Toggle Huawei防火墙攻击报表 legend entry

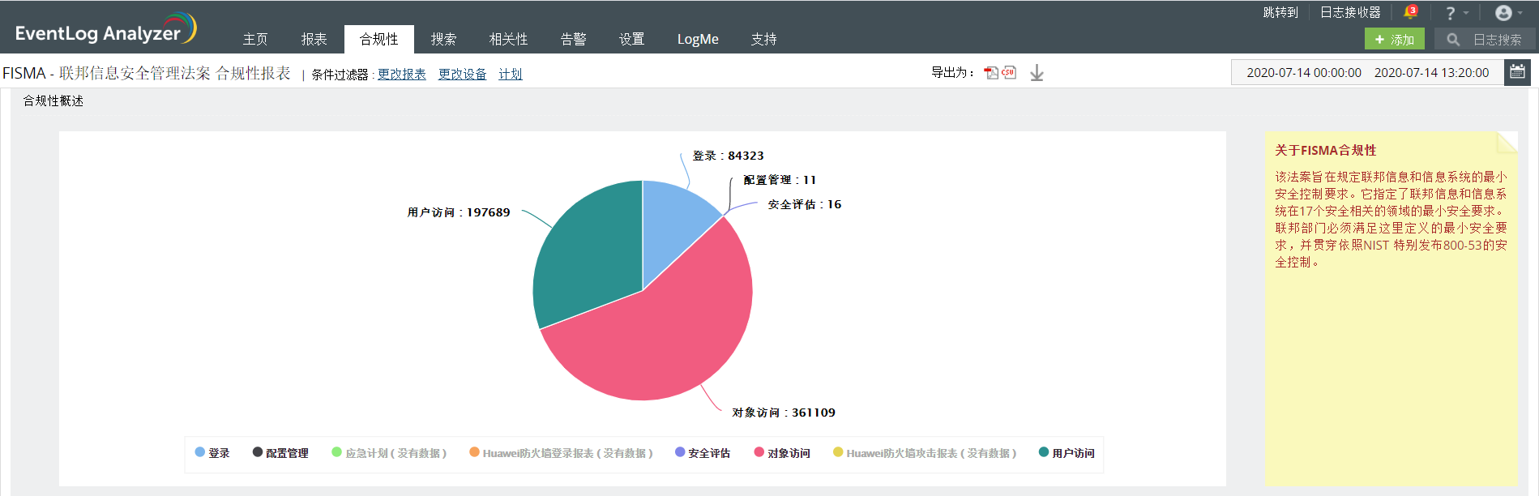point(925,453)
